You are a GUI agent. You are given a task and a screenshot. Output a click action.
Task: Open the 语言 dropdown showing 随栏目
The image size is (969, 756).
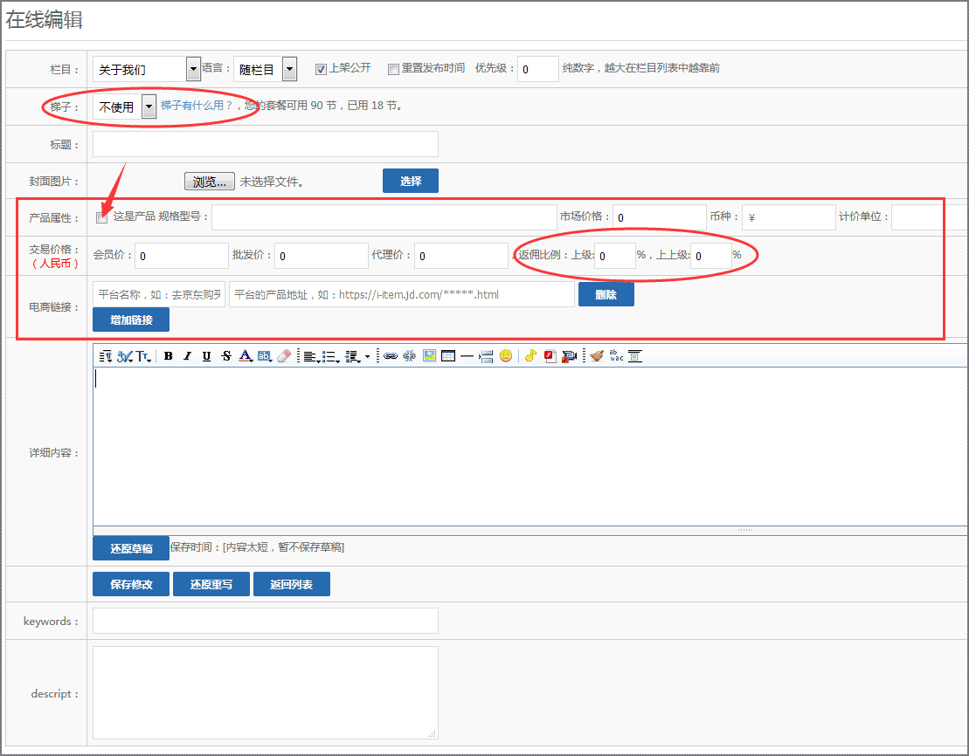coord(265,69)
